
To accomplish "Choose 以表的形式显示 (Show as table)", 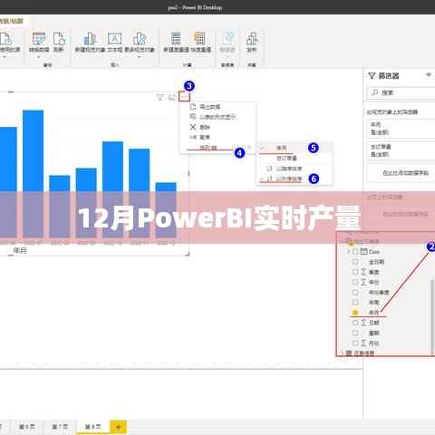I will (217, 117).
